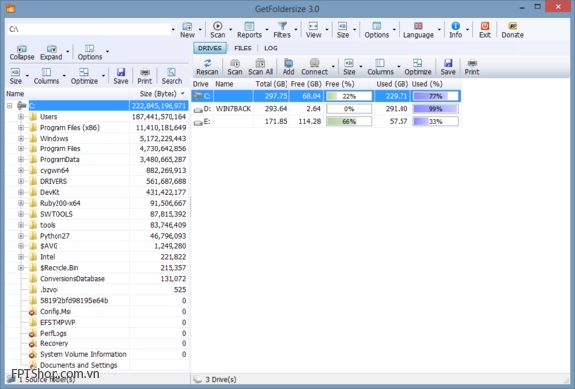Viewport: 575px width, 389px height.
Task: Collapse the C: root node
Action: (x=10, y=106)
